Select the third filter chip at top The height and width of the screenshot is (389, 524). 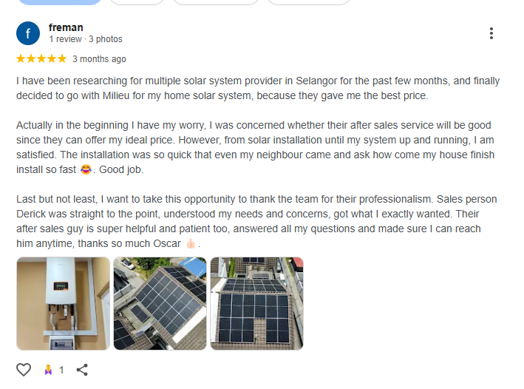[x=215, y=2]
